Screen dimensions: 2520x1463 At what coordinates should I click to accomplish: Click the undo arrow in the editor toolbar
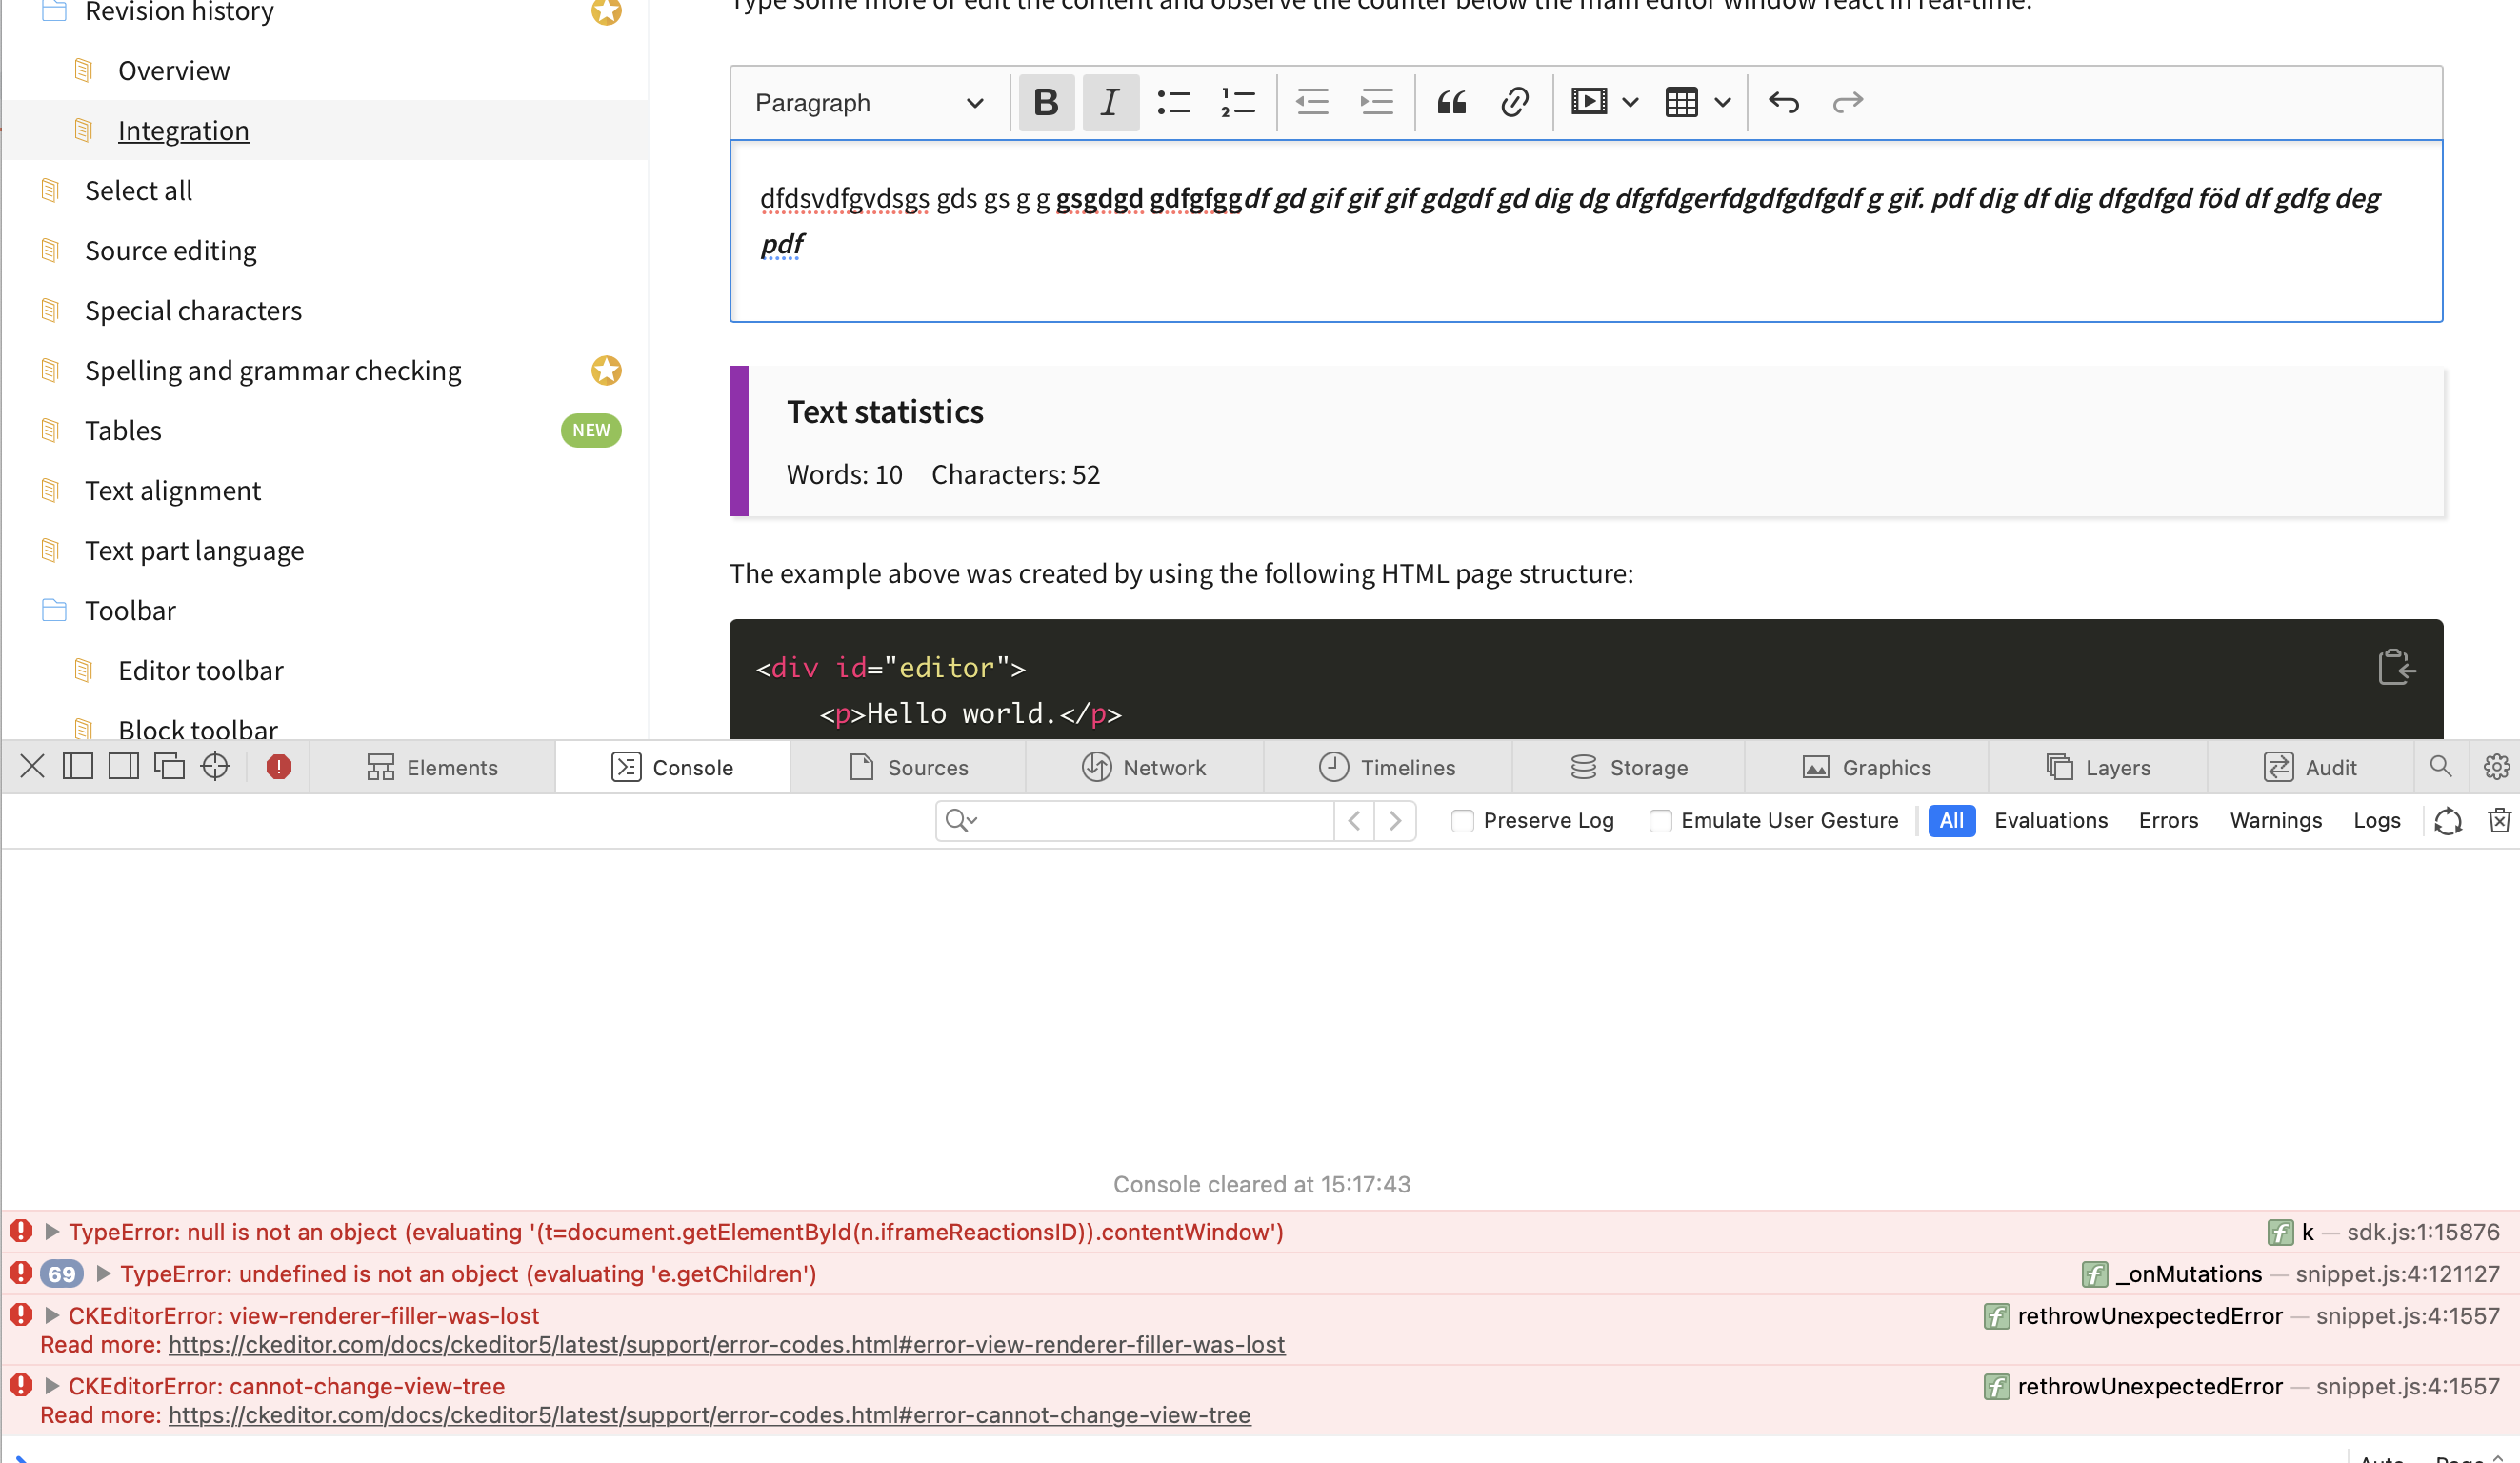[x=1784, y=102]
